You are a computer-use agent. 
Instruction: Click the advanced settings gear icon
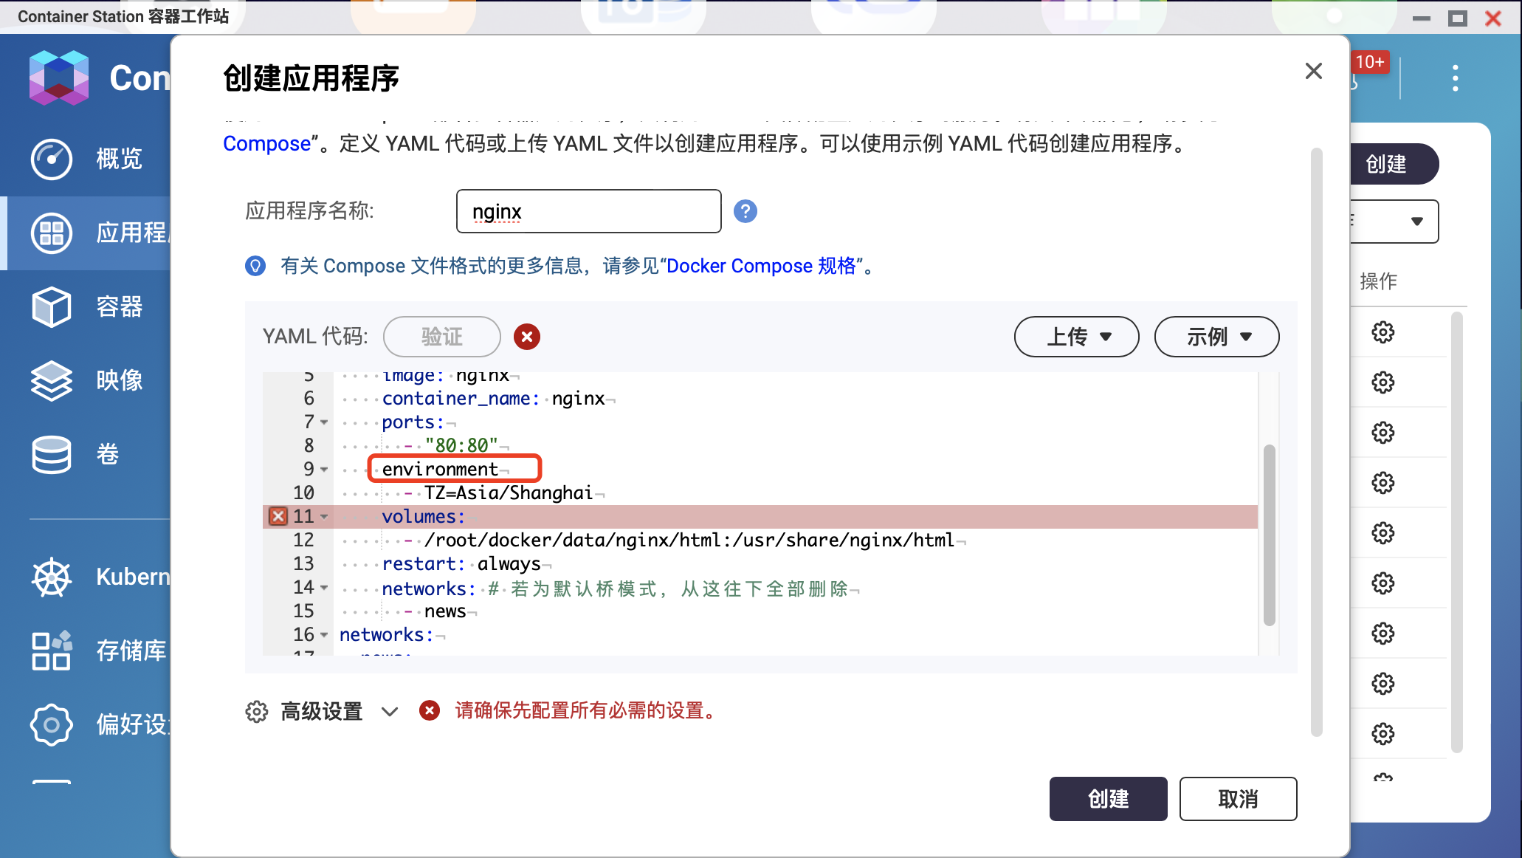(x=256, y=711)
